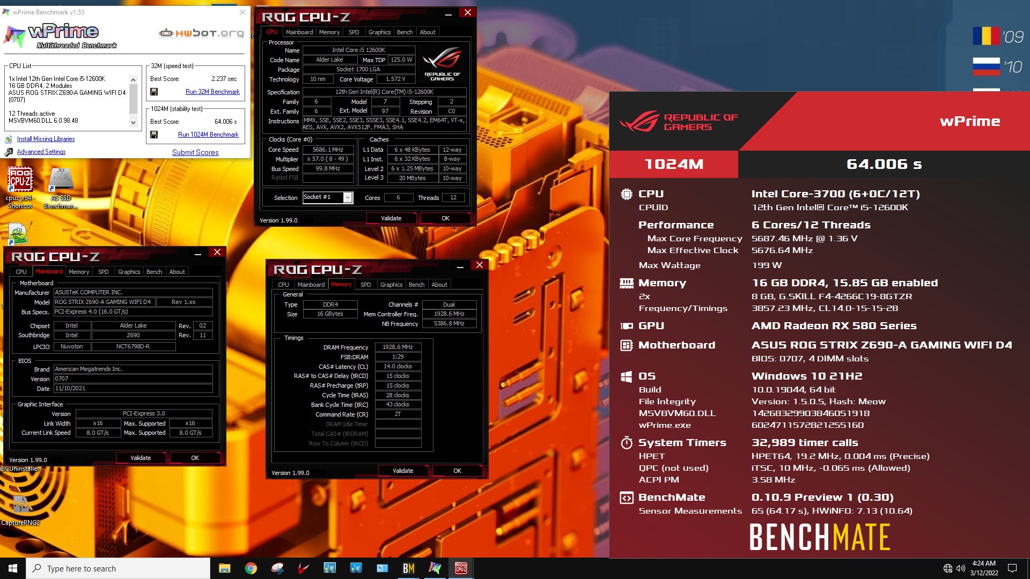1030x579 pixels.
Task: Click Validate in the CPU-Z processor window
Action: 391,218
